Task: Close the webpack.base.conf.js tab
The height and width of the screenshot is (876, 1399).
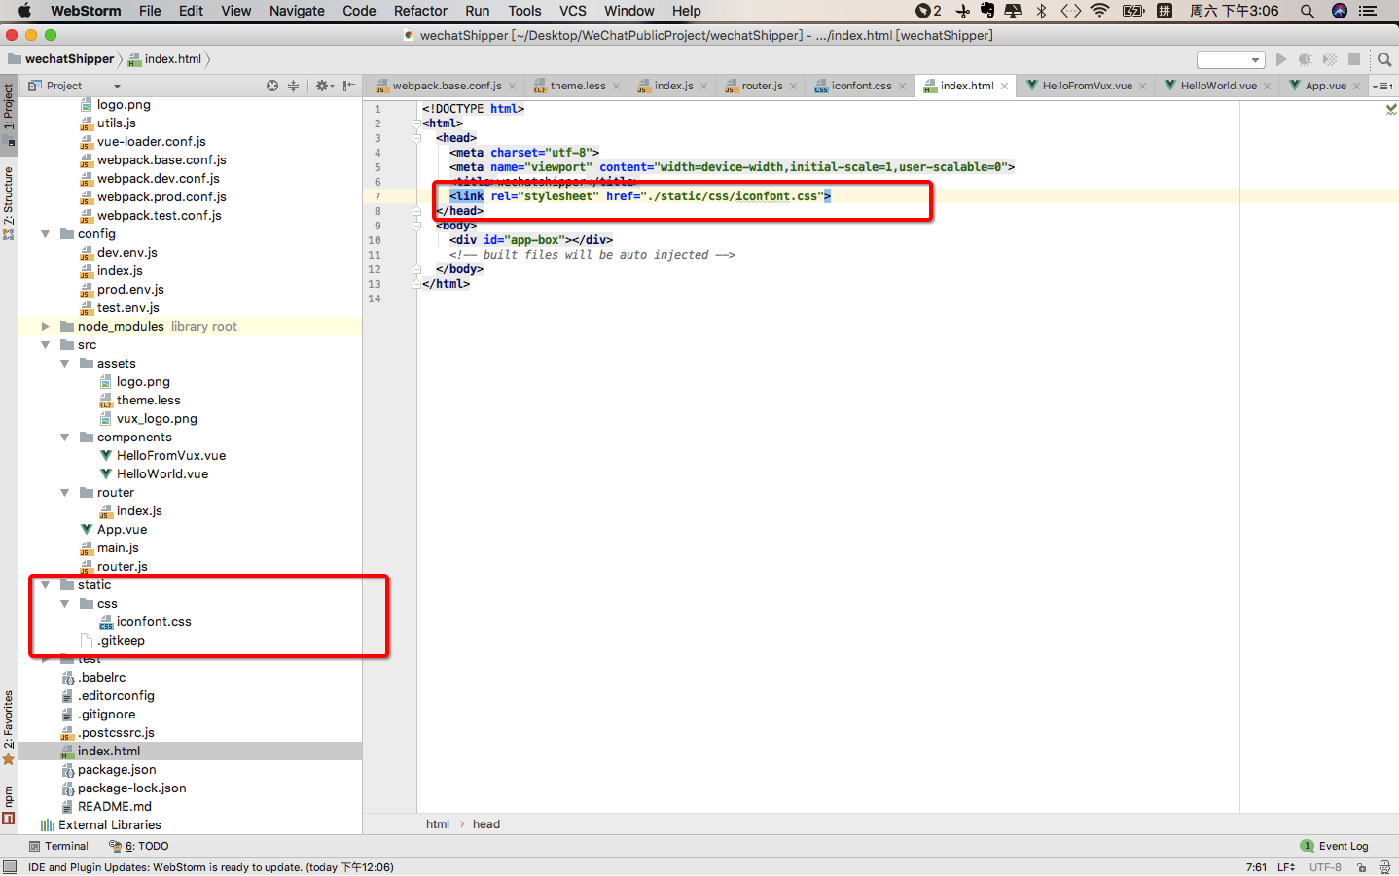Action: pos(513,87)
